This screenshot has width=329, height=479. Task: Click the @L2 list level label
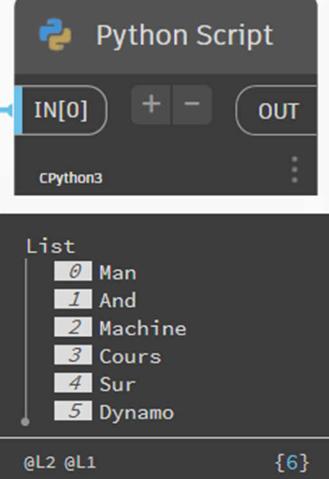click(40, 462)
